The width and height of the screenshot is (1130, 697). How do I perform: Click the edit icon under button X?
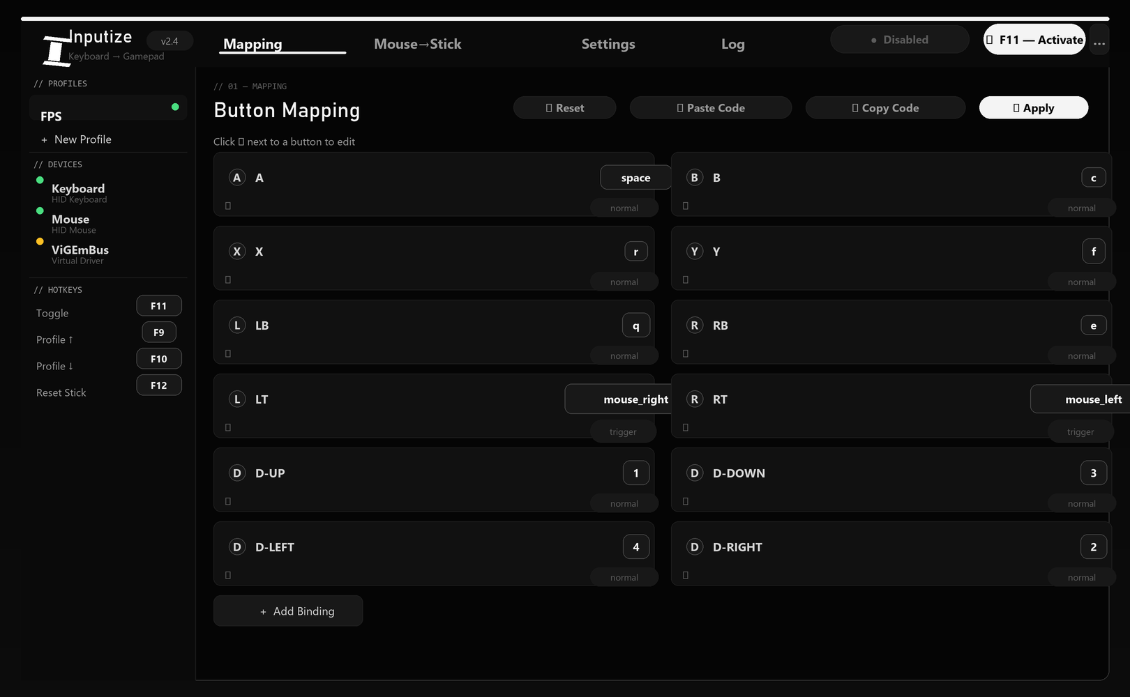tap(228, 279)
